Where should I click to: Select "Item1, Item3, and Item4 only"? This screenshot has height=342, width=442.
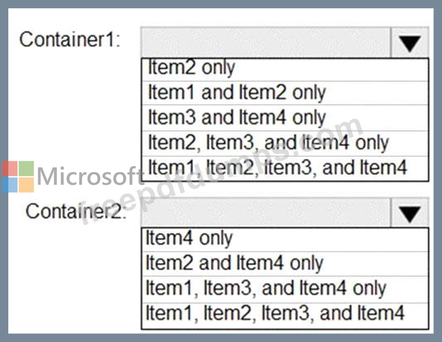[285, 289]
